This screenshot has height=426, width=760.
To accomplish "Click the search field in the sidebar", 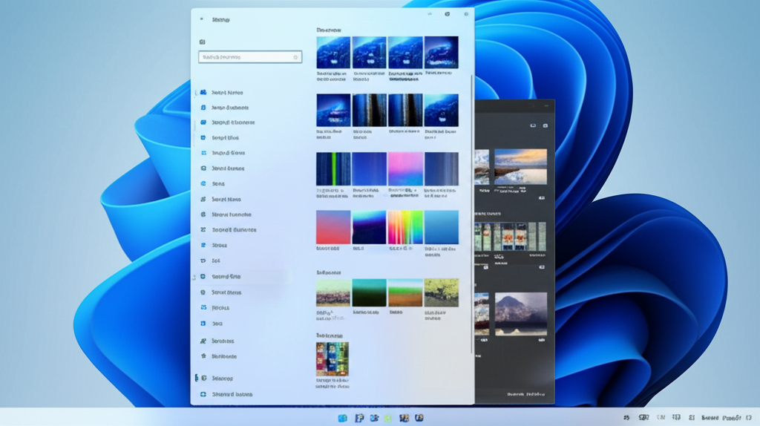I will 249,57.
